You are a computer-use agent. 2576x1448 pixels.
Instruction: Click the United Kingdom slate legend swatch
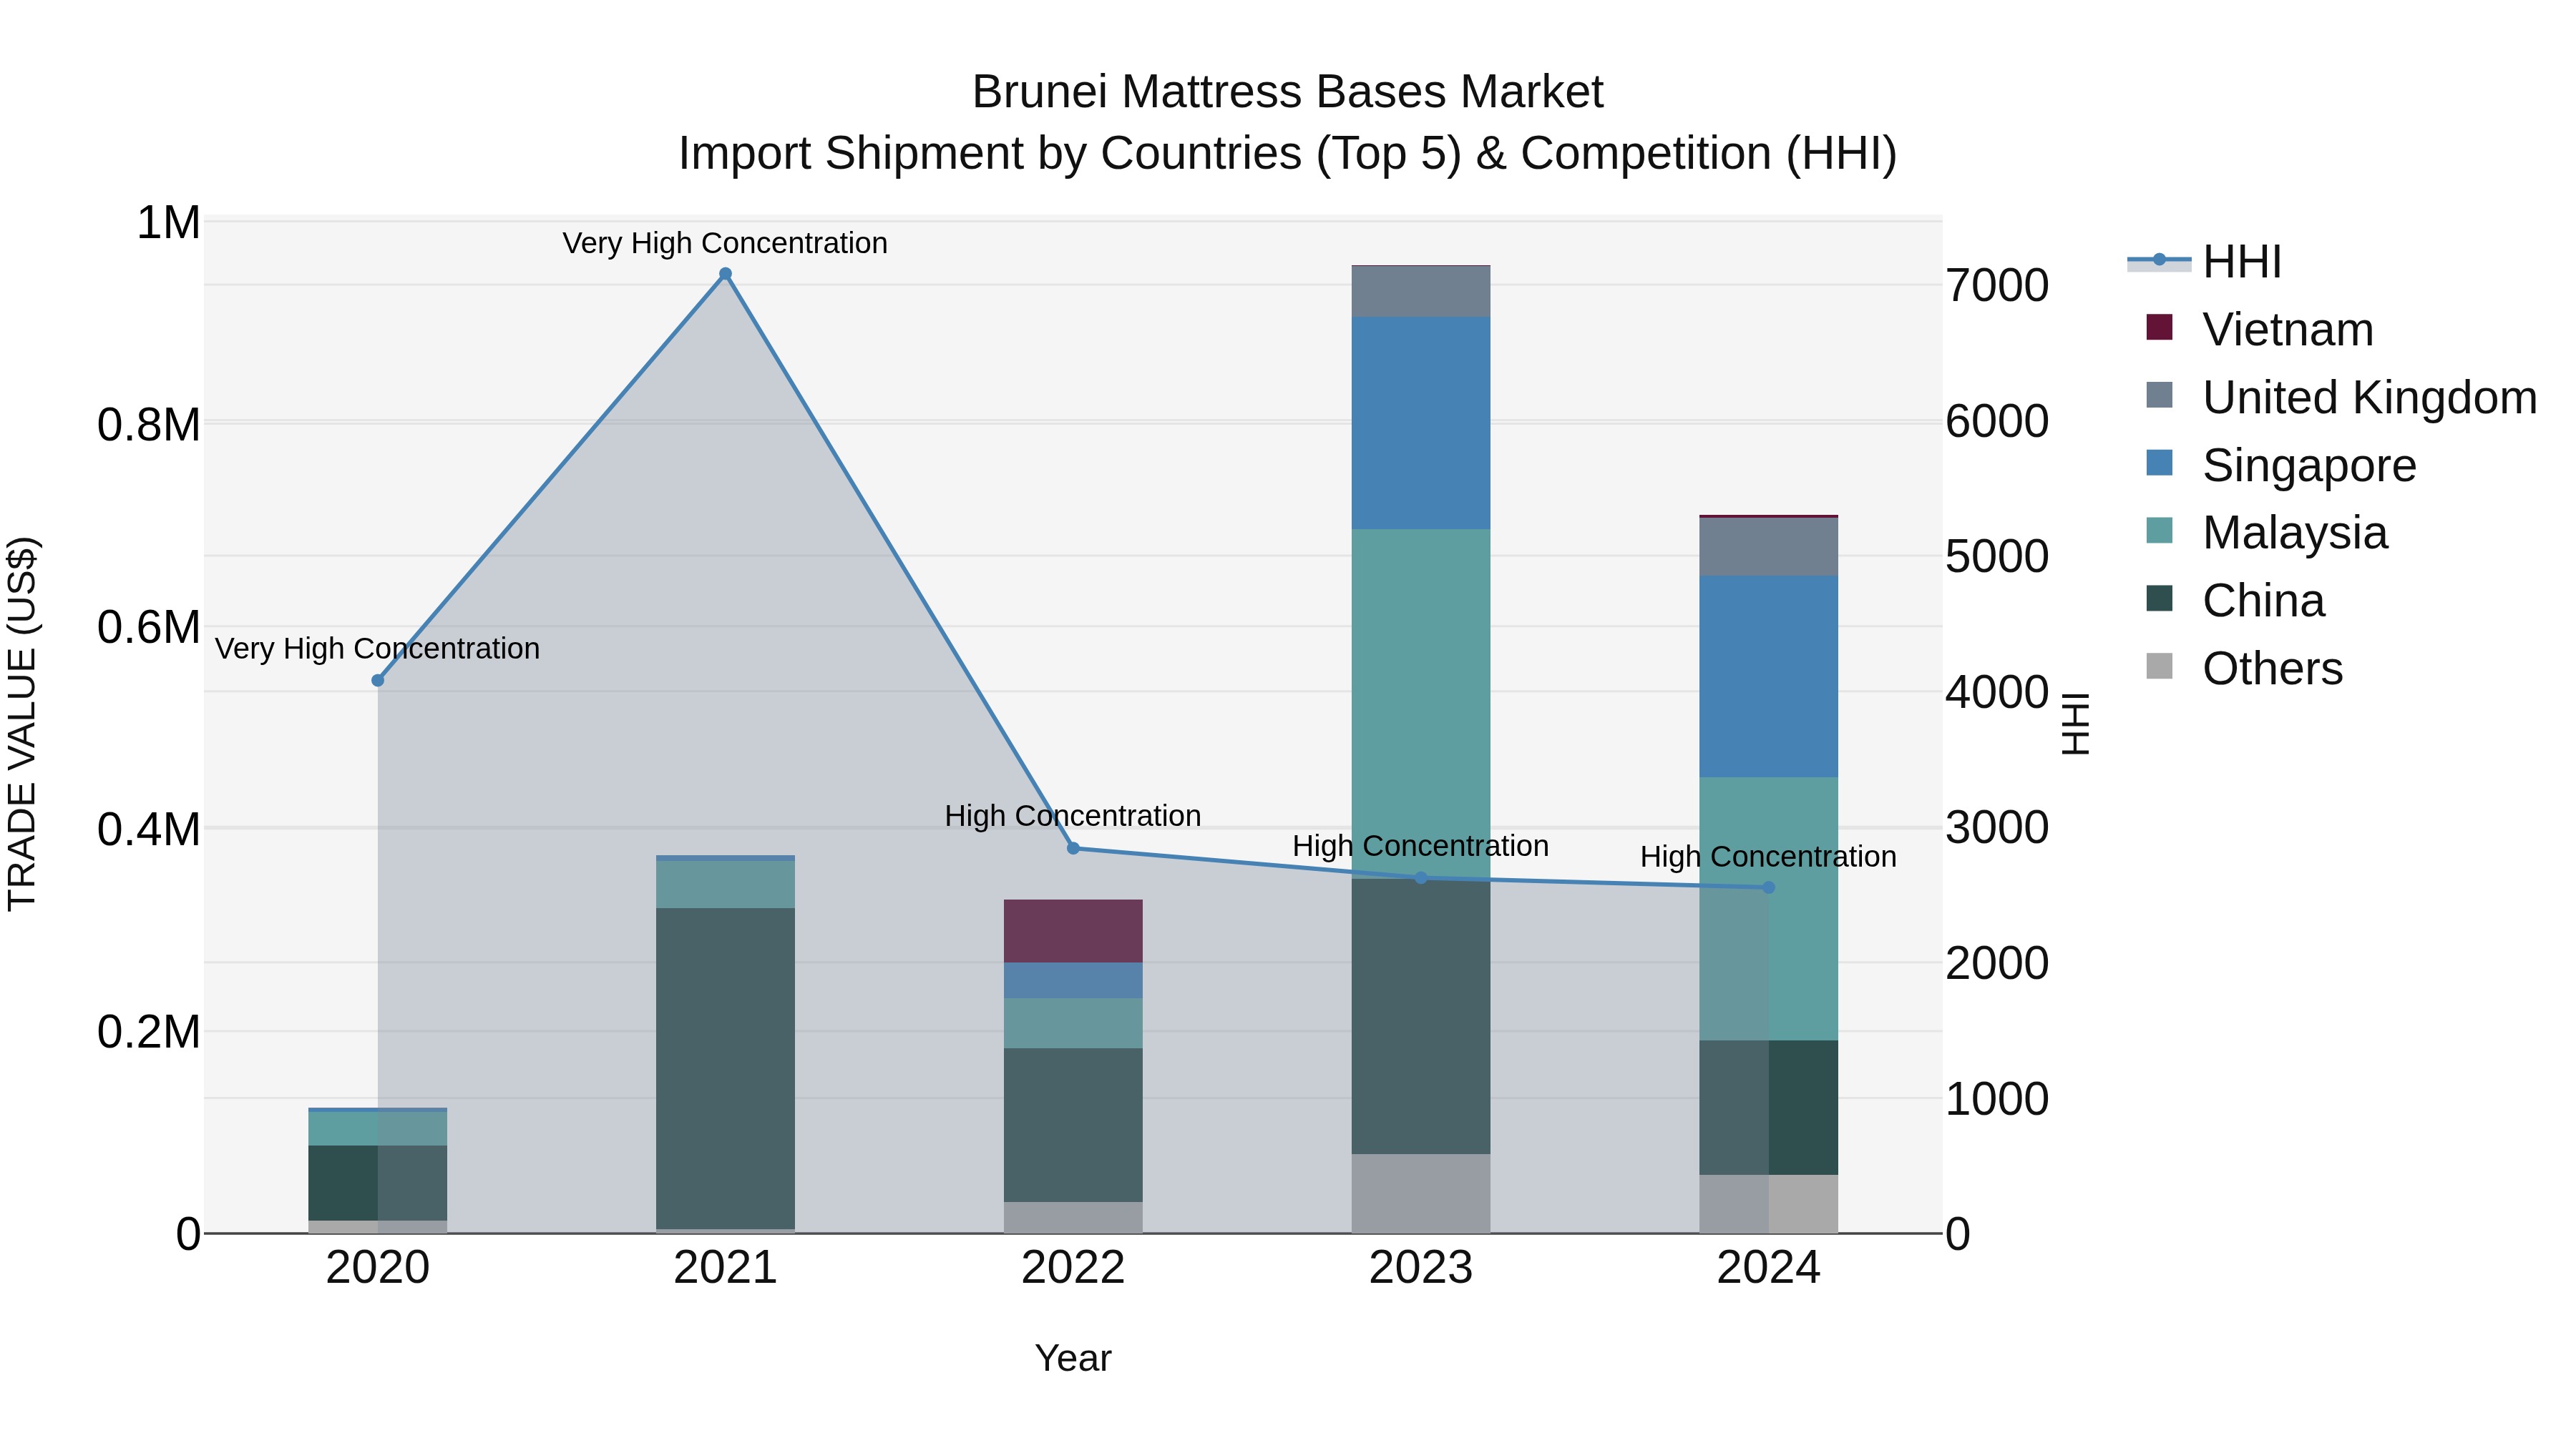click(2160, 395)
